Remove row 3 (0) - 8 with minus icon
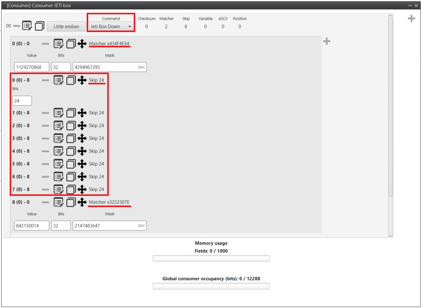422x308 pixels. point(46,138)
